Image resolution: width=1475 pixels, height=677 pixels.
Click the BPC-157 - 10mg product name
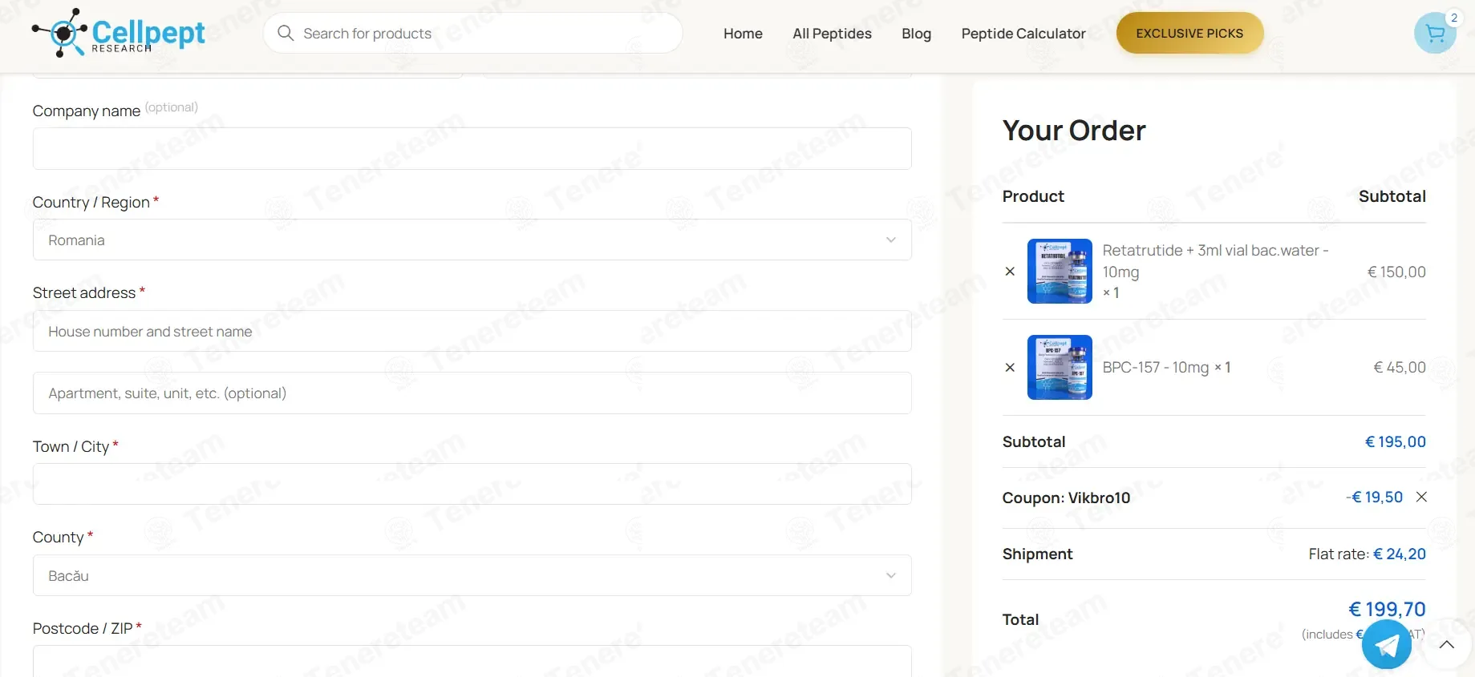pos(1155,367)
